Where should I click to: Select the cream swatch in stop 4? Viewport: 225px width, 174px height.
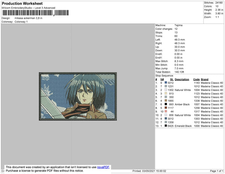pyautogui.click(x=166, y=93)
